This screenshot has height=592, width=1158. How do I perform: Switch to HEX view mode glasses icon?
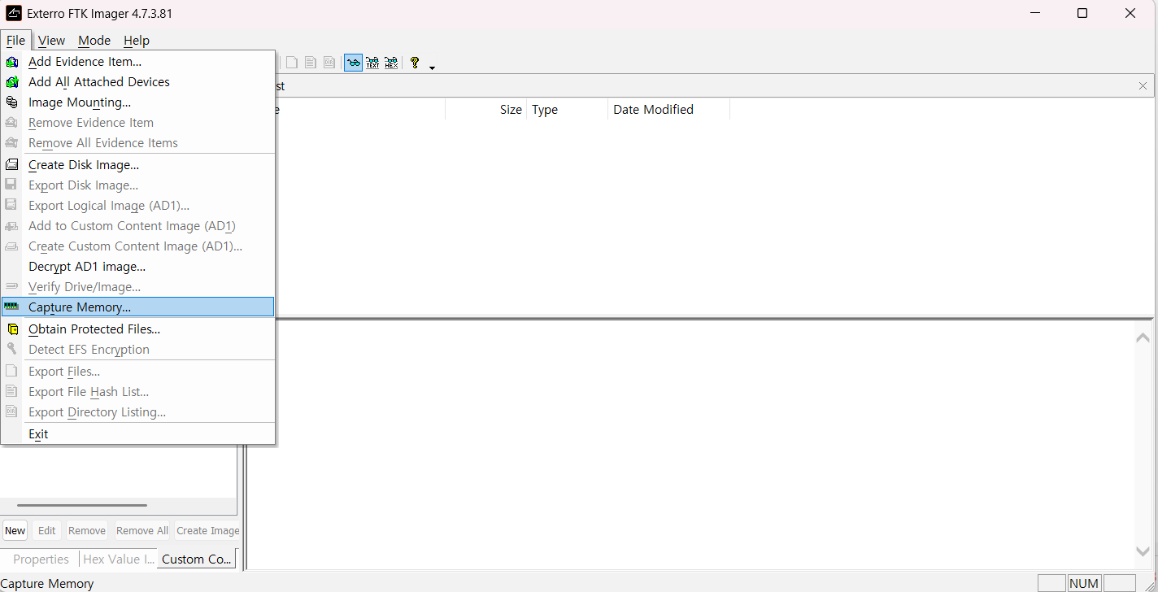pos(391,63)
